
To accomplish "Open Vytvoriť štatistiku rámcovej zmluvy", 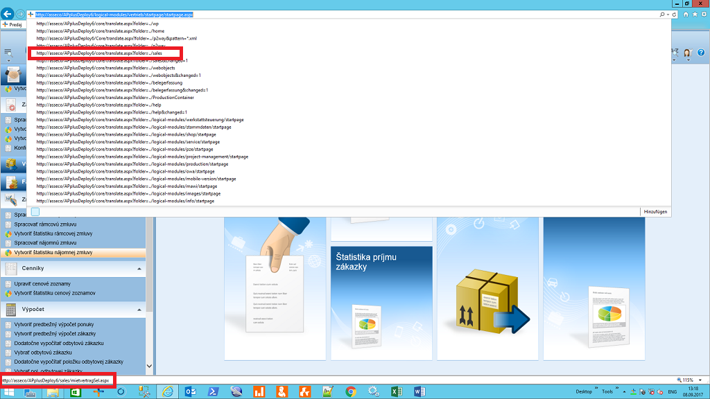I will click(53, 233).
